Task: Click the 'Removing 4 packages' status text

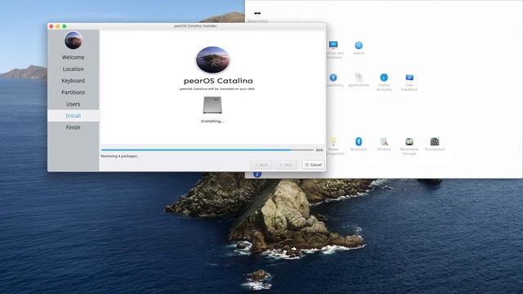Action: click(x=119, y=156)
